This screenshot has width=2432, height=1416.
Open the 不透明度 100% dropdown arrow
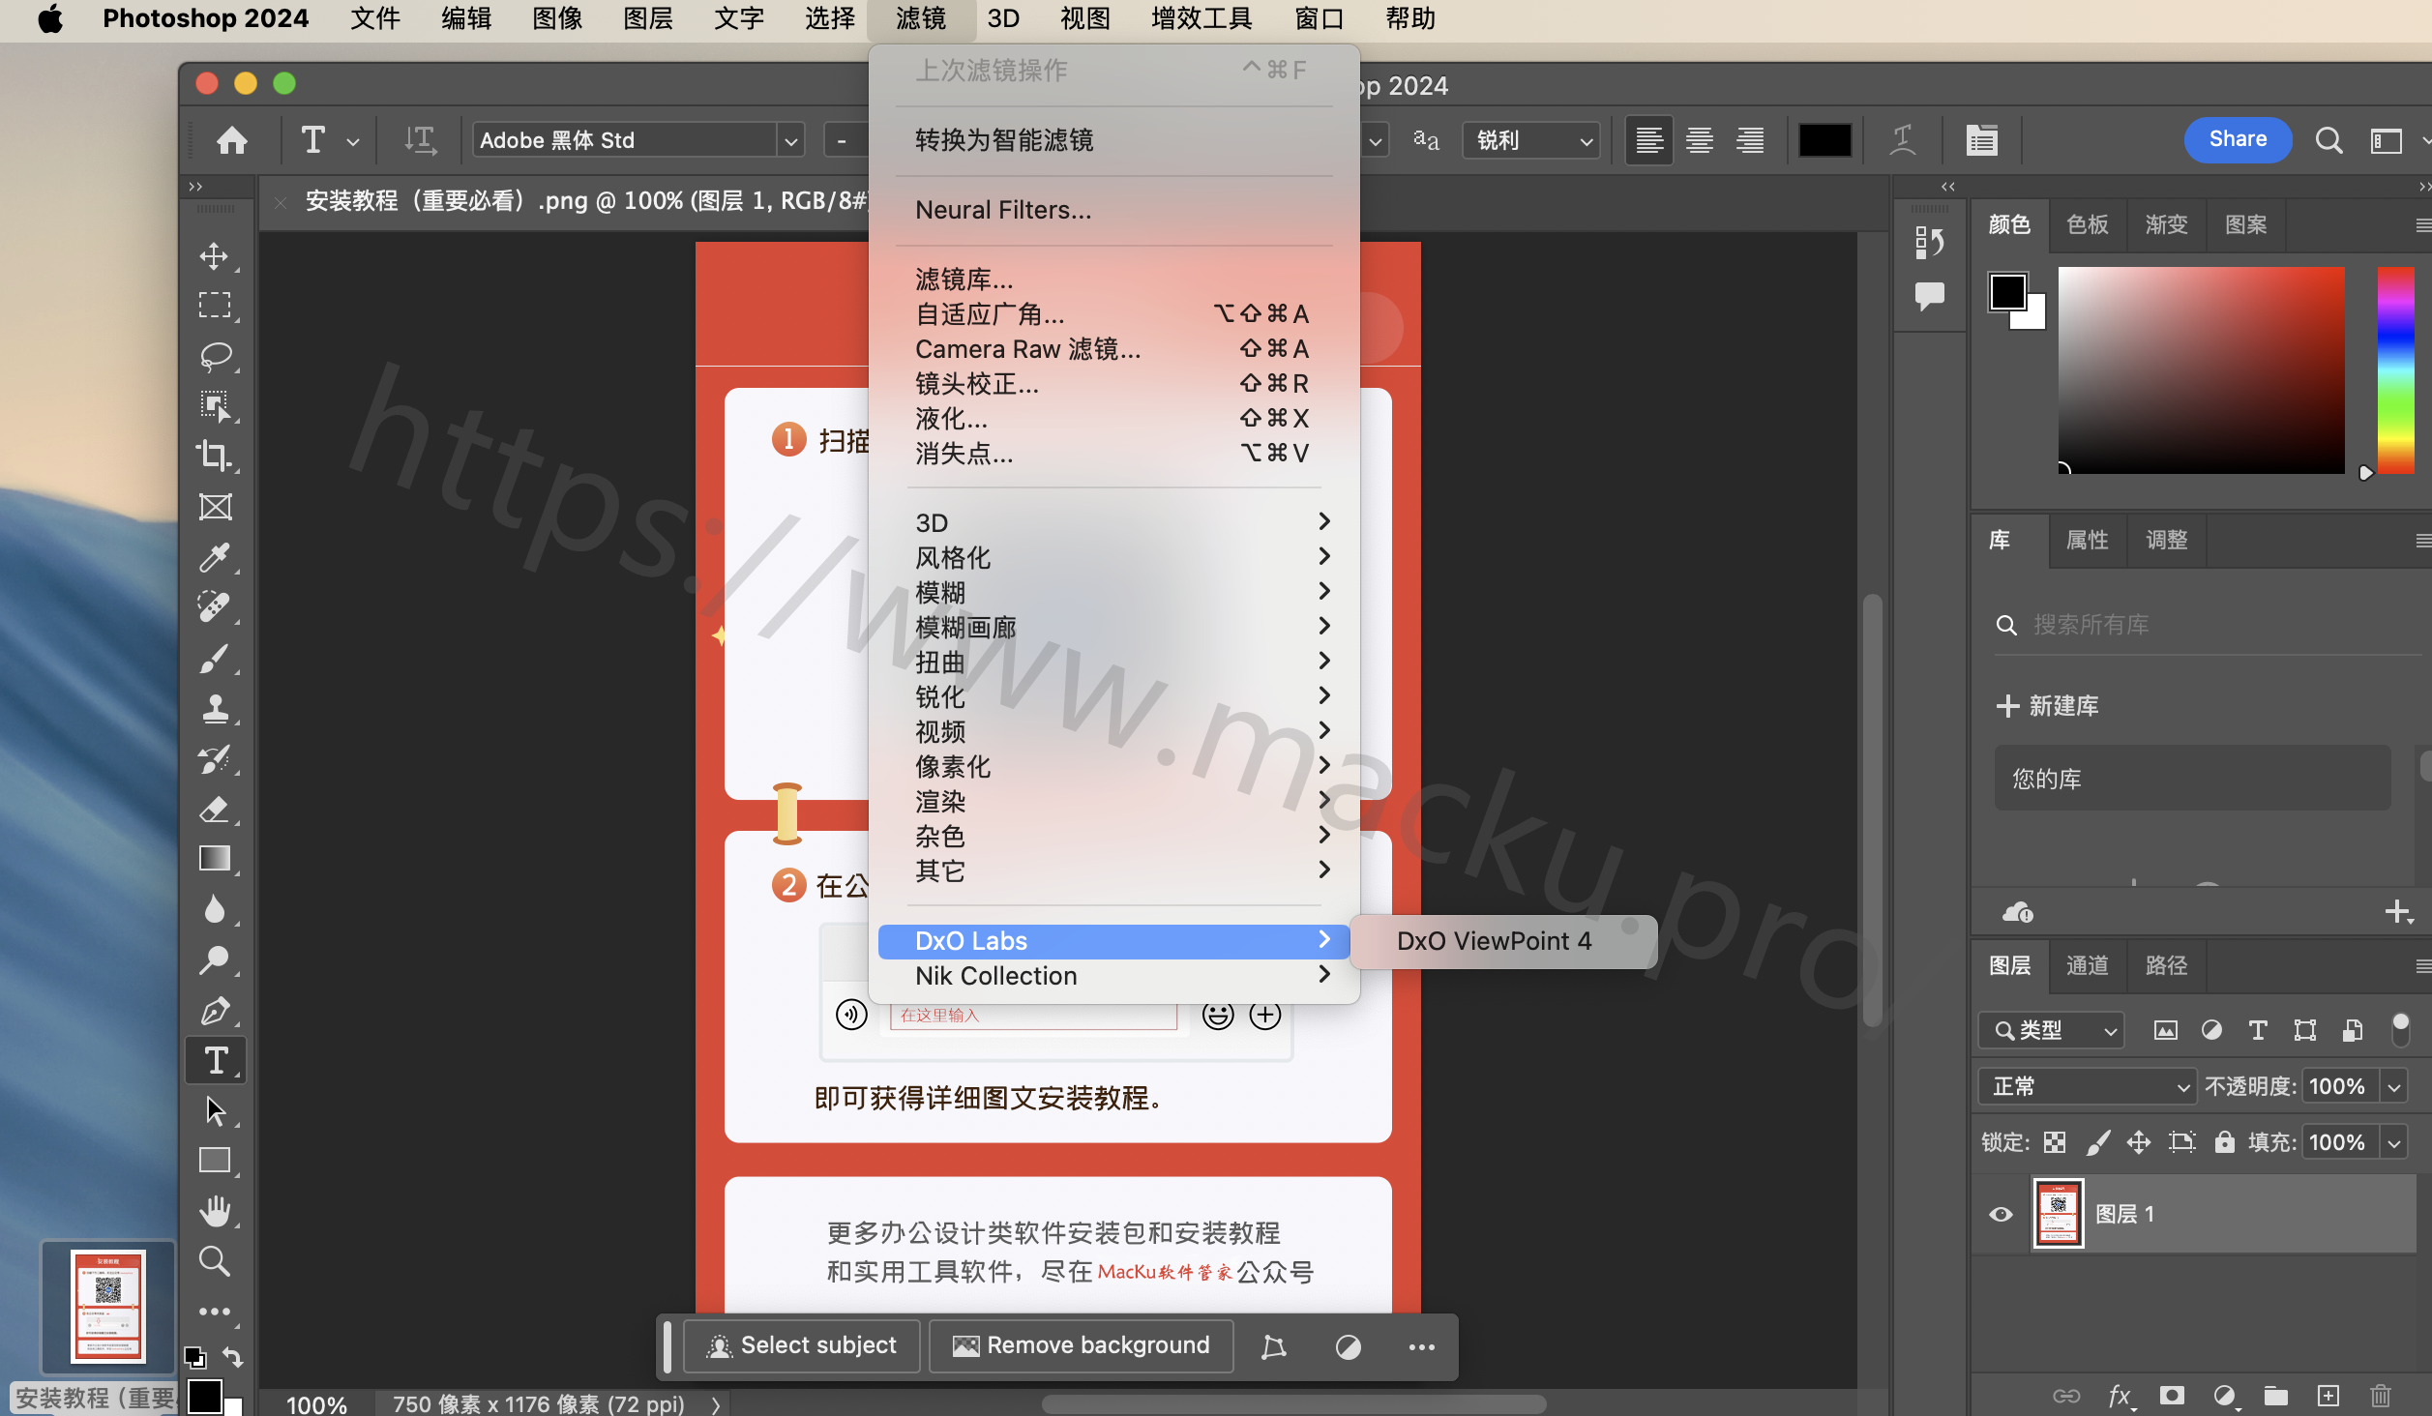[2394, 1086]
